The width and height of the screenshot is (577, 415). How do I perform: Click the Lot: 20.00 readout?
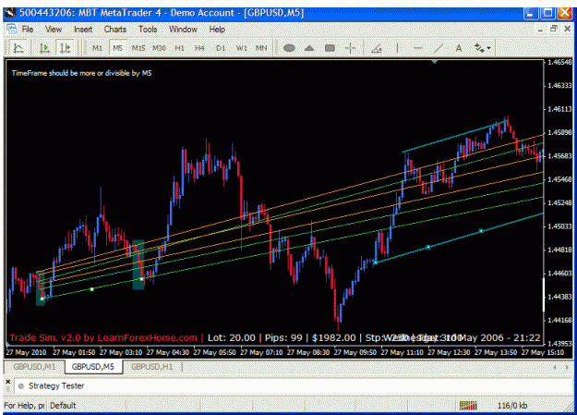coord(232,337)
